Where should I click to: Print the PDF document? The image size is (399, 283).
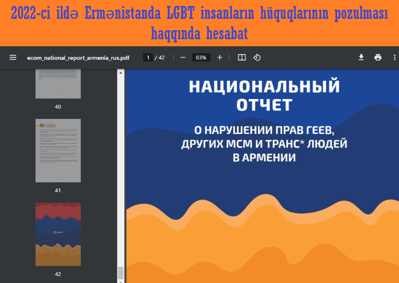tap(378, 58)
